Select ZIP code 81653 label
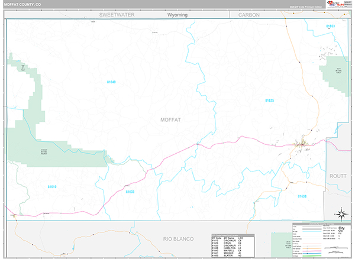The height and width of the screenshot is (259, 355). [330, 27]
